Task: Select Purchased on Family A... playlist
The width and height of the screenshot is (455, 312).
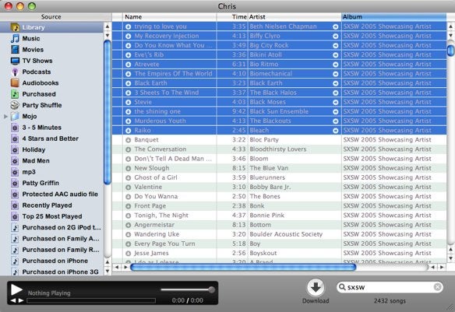Action: point(61,239)
